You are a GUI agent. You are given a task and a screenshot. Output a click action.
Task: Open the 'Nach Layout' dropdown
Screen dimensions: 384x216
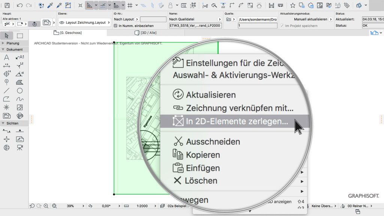(124, 19)
